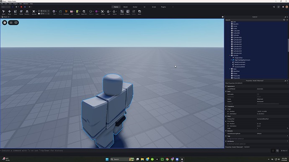This screenshot has height=162, width=289.
Task: Click the Roblox logo button in viewport
Action: point(5,23)
